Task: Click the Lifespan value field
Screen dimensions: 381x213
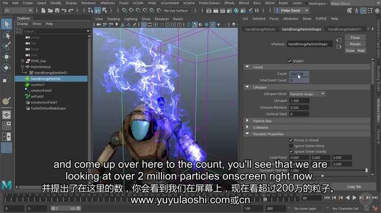Action: pos(299,101)
